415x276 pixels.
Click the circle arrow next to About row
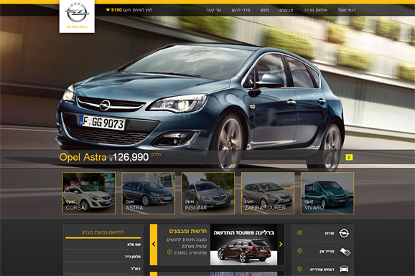click(299, 233)
